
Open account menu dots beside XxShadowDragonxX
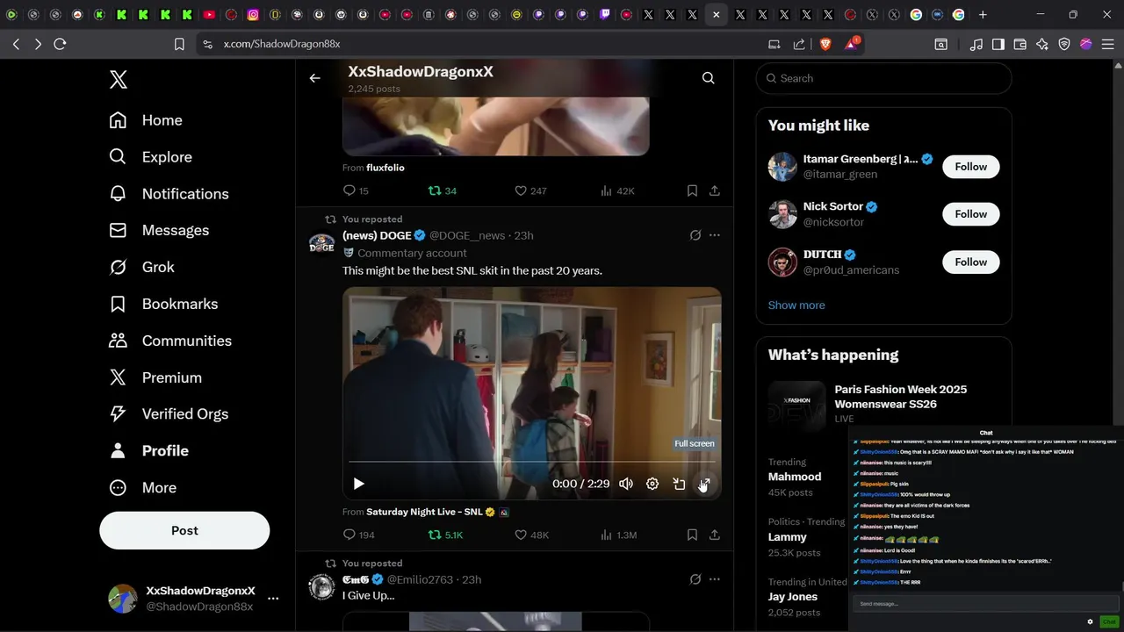point(273,599)
